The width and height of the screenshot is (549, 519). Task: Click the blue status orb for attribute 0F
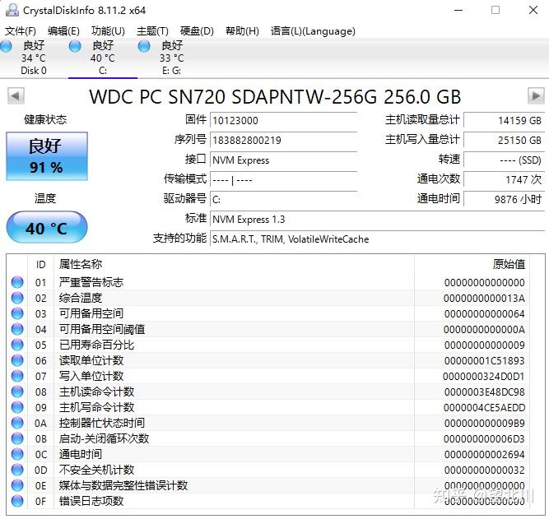[x=17, y=501]
